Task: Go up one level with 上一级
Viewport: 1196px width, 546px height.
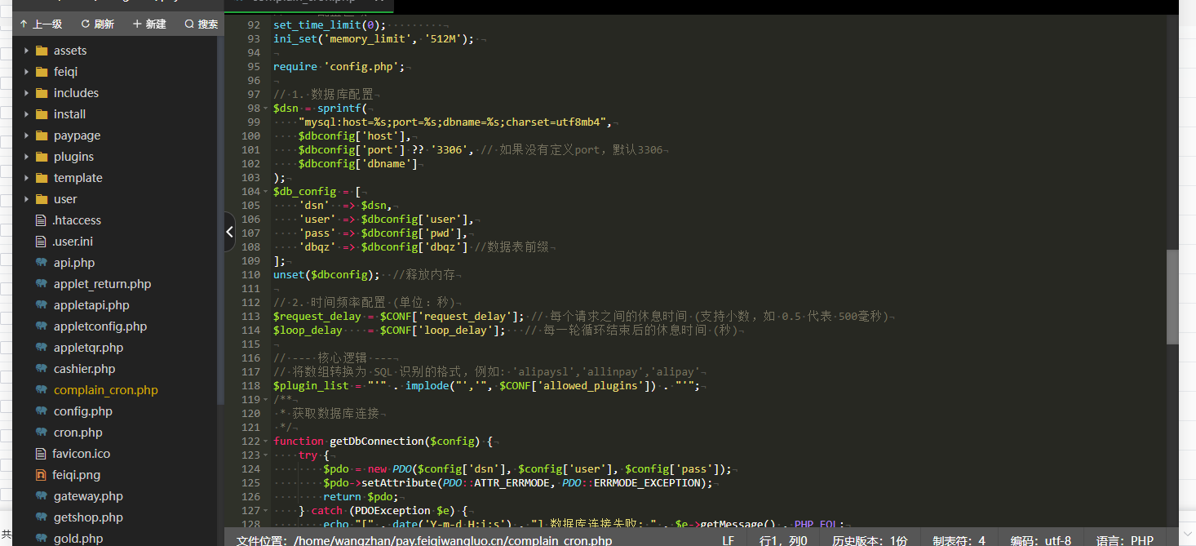Action: (41, 24)
